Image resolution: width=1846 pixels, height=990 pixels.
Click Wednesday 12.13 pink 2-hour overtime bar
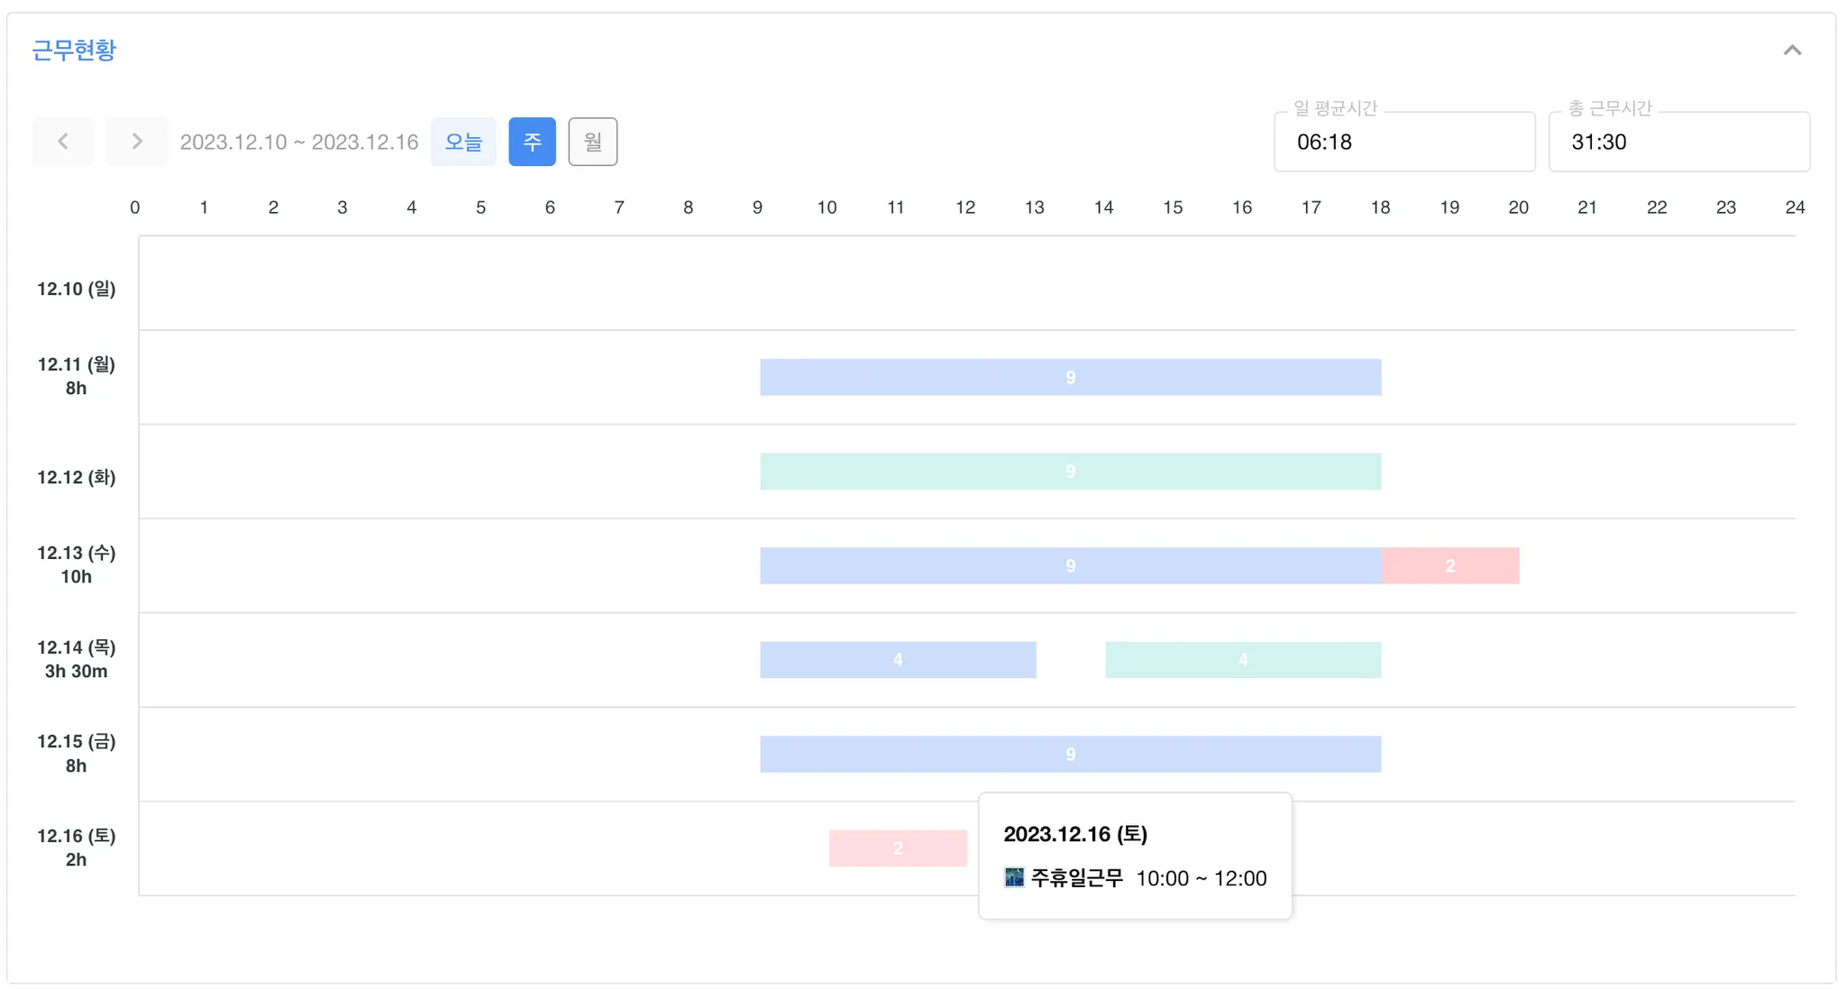[1449, 565]
